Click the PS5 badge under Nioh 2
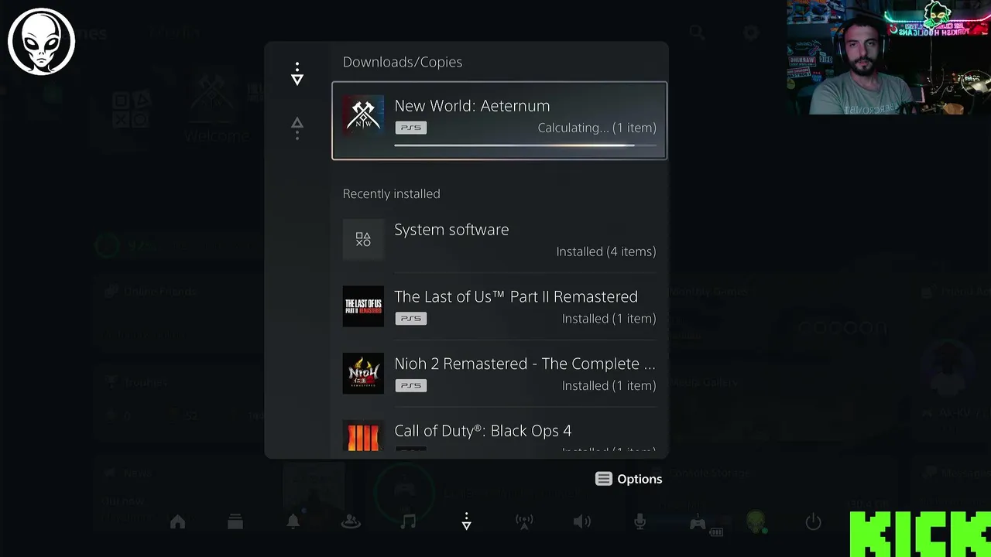This screenshot has width=991, height=557. [410, 385]
